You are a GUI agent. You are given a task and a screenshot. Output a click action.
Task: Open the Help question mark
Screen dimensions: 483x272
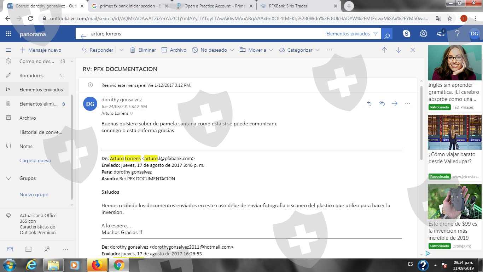point(458,34)
